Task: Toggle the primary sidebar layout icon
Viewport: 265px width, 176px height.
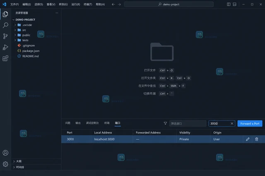Action: pyautogui.click(x=229, y=5)
